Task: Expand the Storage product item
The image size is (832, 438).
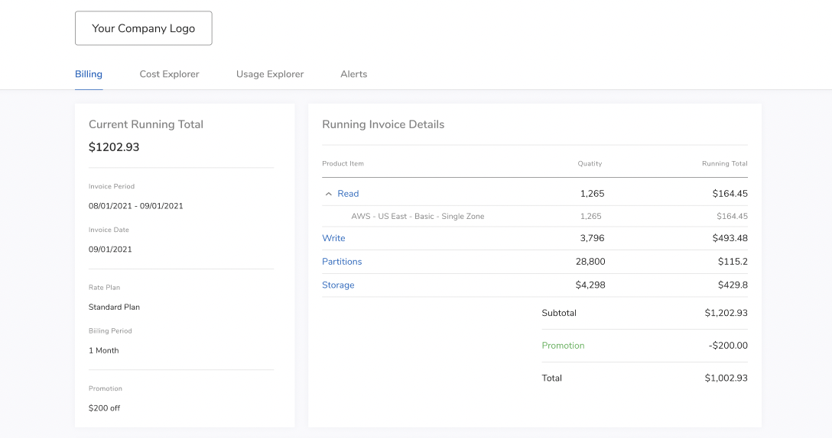Action: [x=338, y=285]
